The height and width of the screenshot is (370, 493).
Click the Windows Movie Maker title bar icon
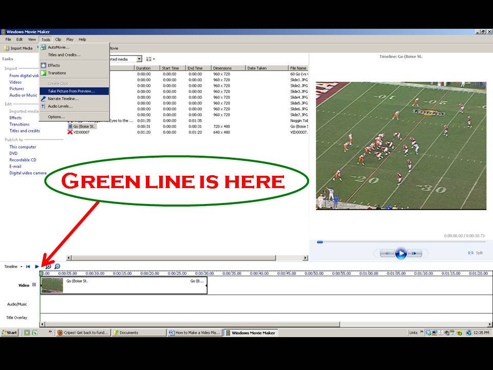[3, 32]
